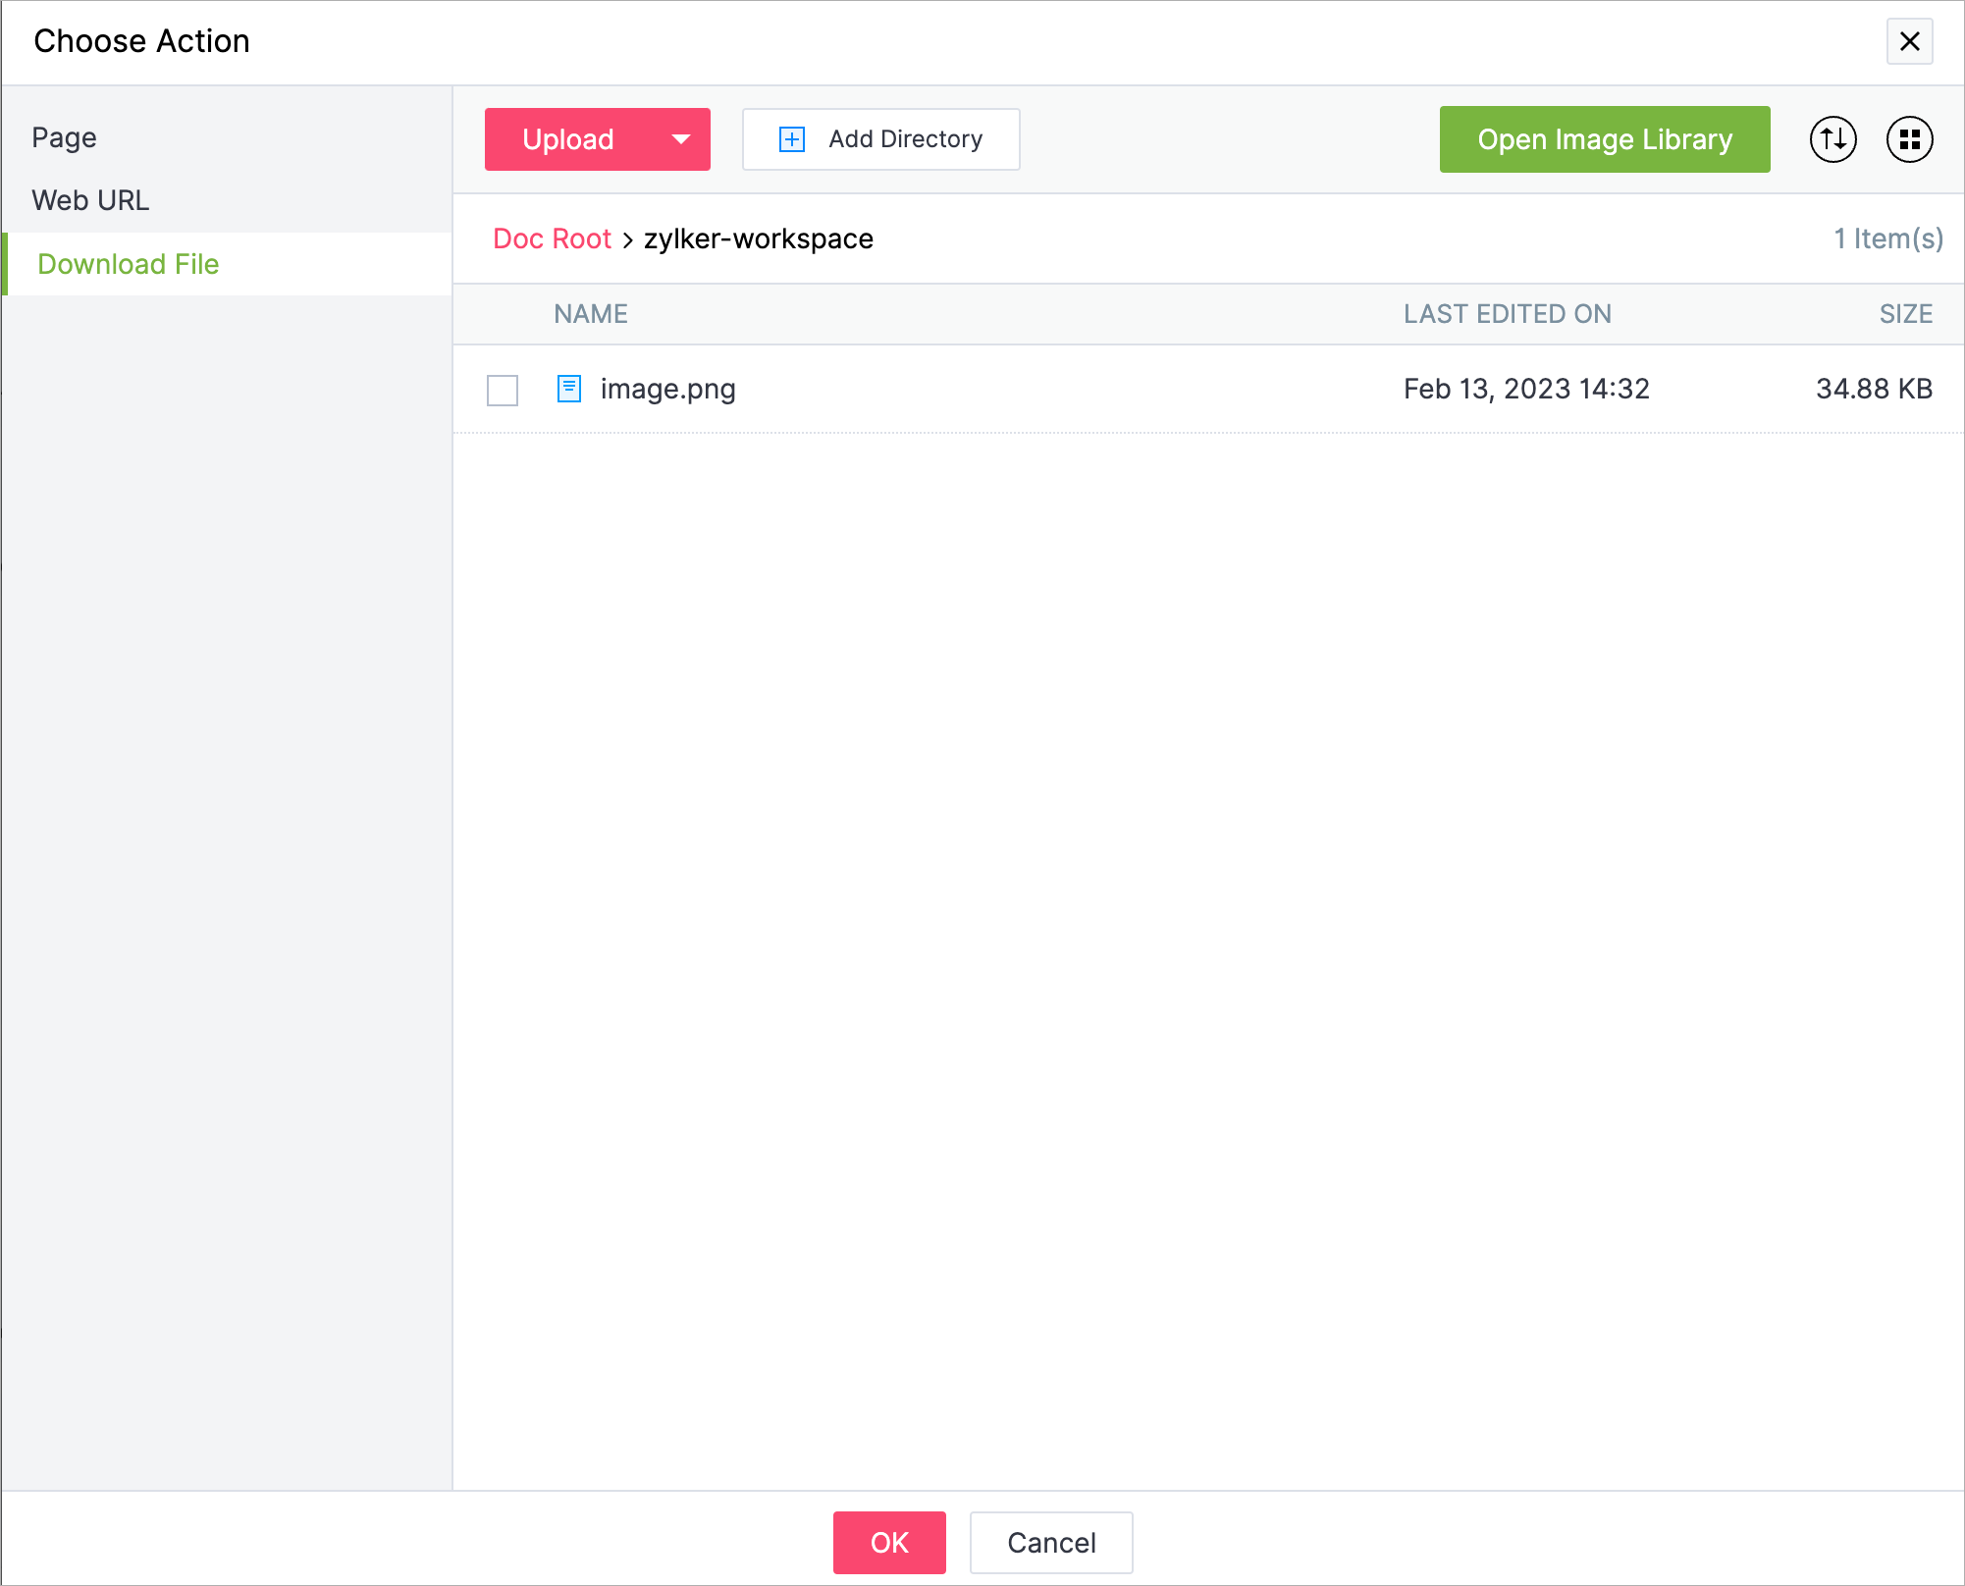Select the Web URL action option
This screenshot has height=1586, width=1965.
click(90, 200)
